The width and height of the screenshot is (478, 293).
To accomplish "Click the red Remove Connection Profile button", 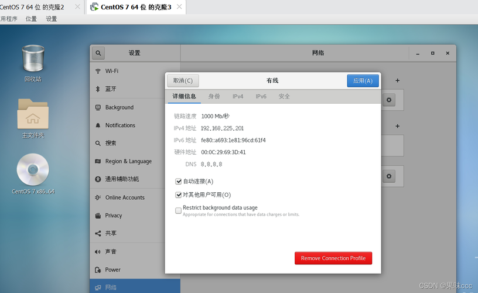I will pyautogui.click(x=333, y=258).
